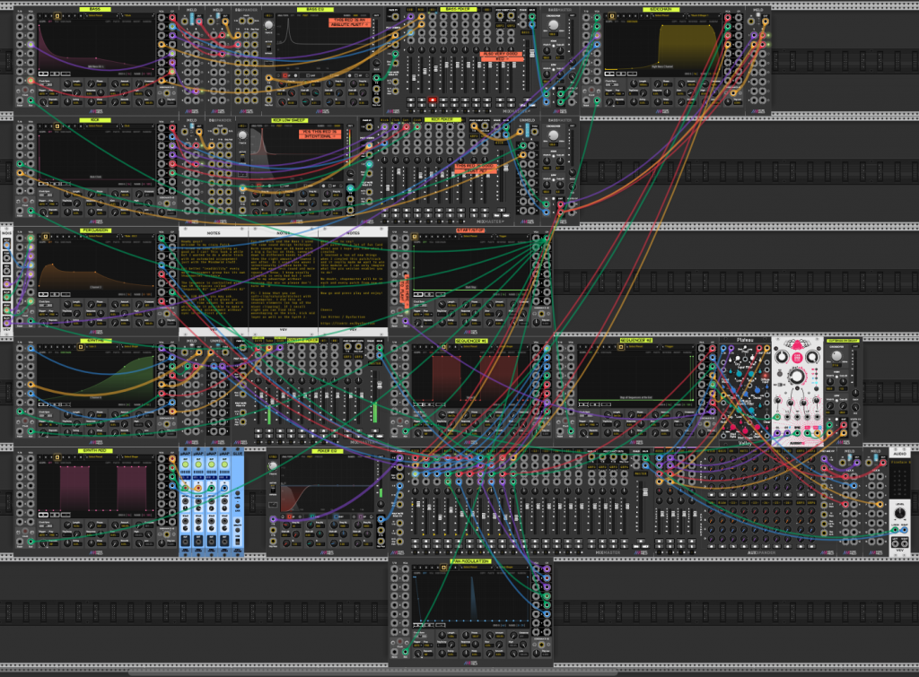This screenshot has height=677, width=919.
Task: Toggle the lit red mute button in Bass Mixer
Action: point(432,100)
